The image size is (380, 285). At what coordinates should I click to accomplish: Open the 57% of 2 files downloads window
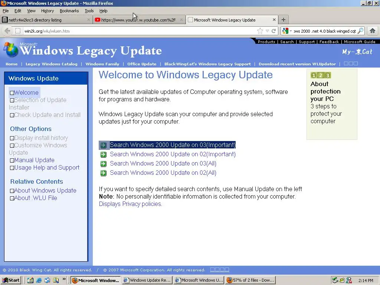point(250,280)
